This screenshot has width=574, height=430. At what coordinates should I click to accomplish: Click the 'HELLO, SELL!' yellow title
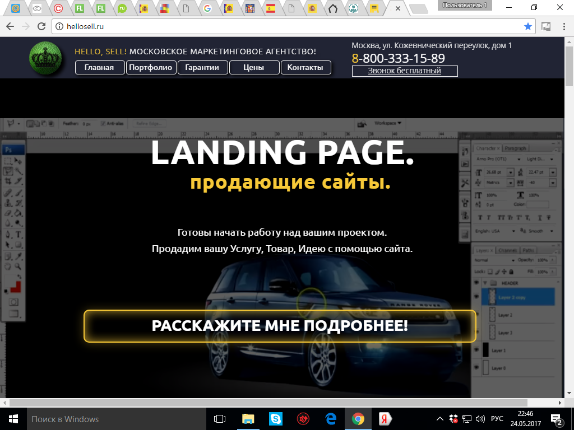(x=101, y=52)
